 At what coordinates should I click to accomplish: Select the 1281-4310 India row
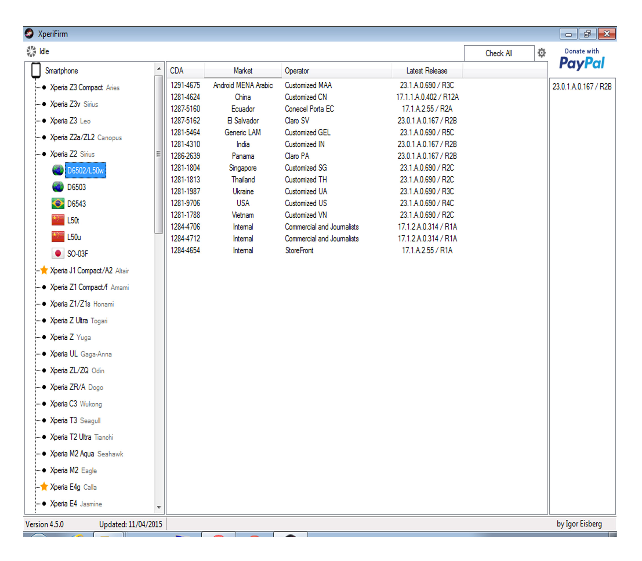[357, 144]
